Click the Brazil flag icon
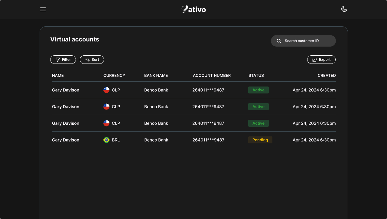387x219 pixels. tap(106, 140)
